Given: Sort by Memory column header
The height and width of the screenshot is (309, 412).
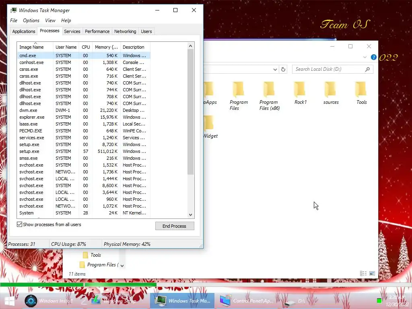Looking at the screenshot, I should point(106,47).
